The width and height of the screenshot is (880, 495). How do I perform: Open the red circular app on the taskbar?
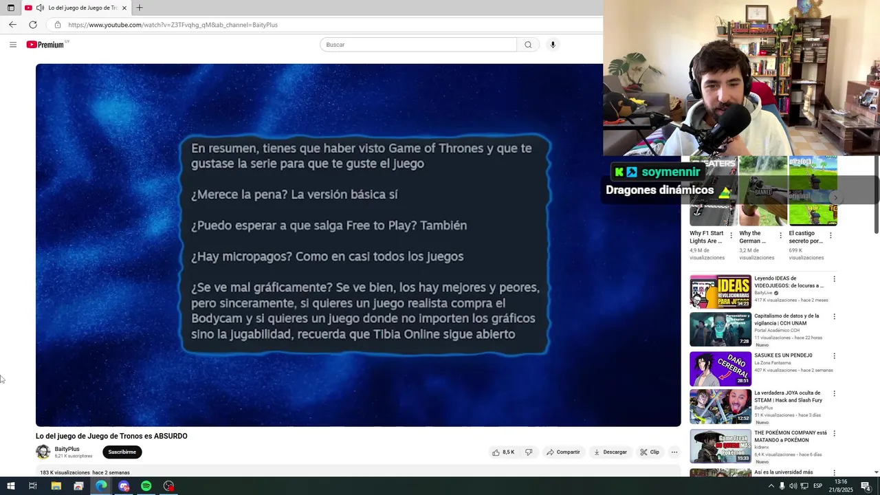(169, 486)
